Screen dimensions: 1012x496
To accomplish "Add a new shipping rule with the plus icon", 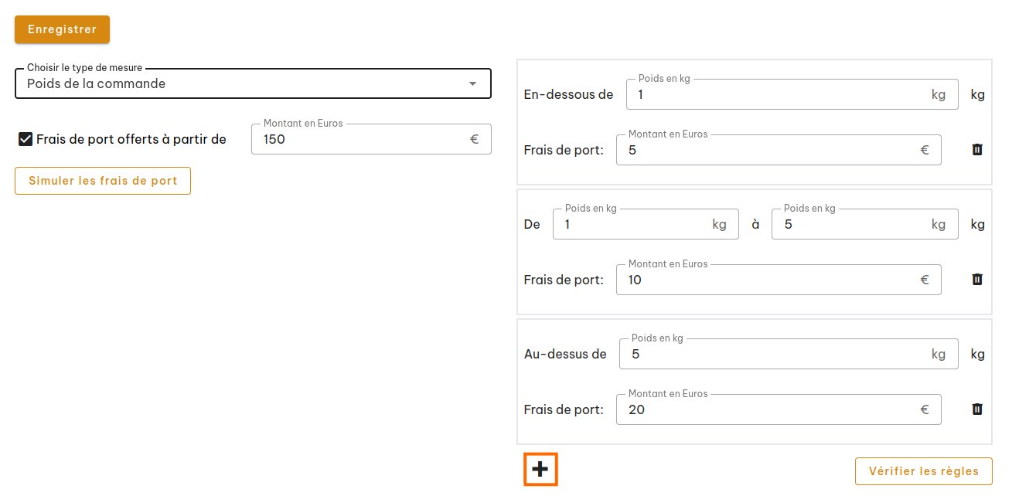I will tap(540, 469).
